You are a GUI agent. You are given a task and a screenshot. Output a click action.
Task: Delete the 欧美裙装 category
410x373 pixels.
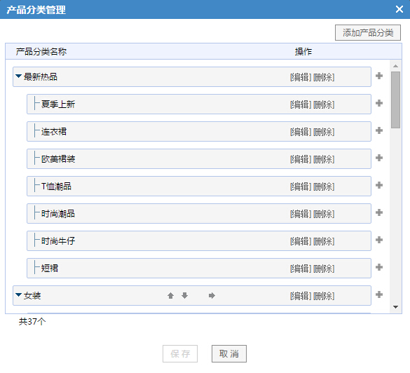pos(324,159)
